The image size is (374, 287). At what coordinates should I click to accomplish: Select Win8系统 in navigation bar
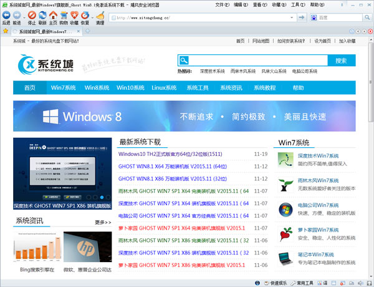pos(97,87)
